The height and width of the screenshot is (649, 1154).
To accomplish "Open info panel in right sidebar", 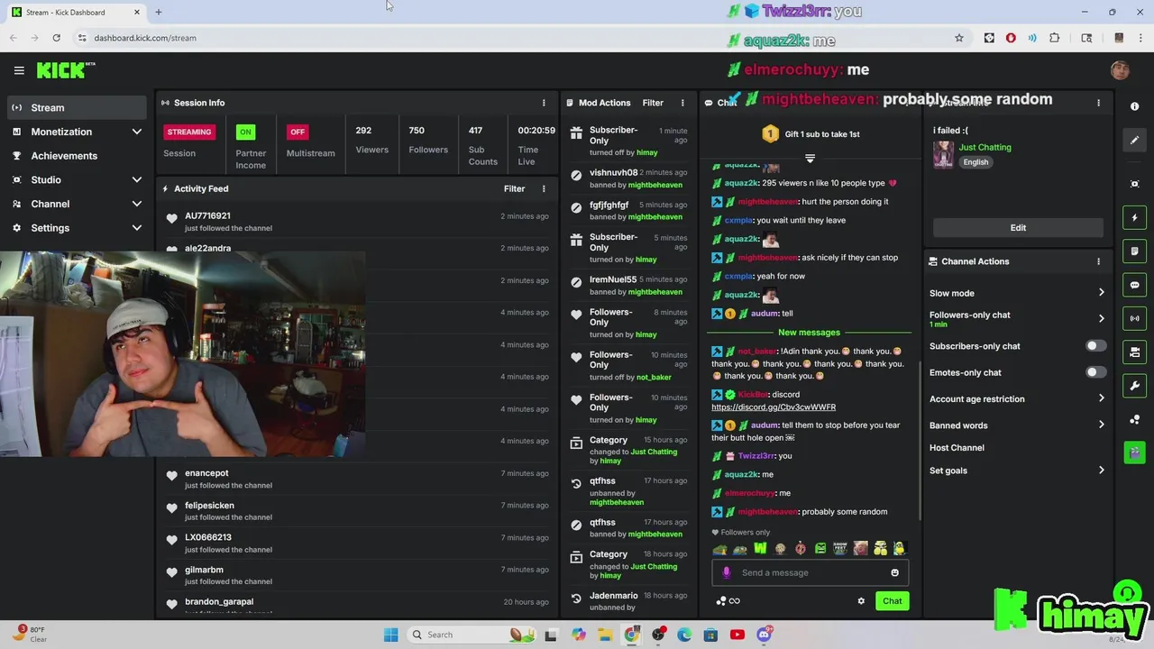I will point(1134,106).
